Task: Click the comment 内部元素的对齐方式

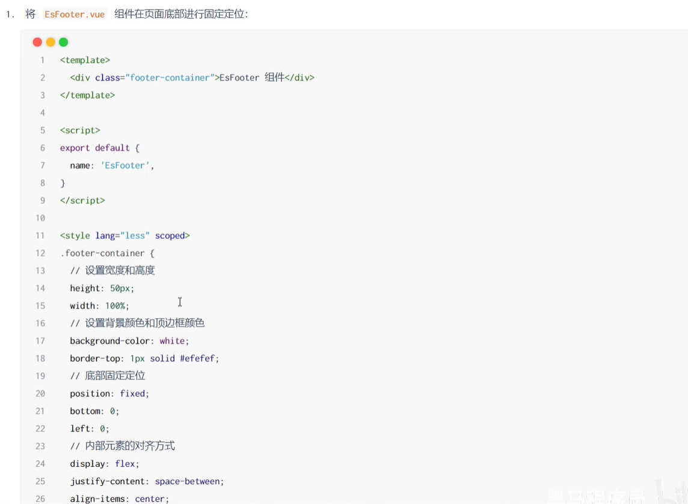Action: coord(123,446)
